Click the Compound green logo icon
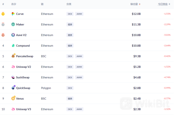 13,46
